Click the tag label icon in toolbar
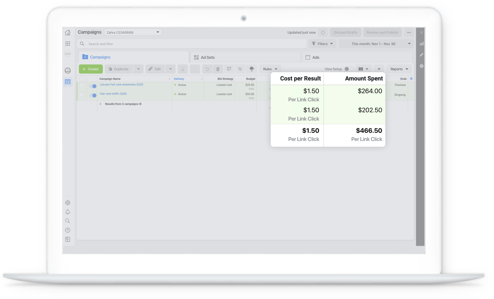 (240, 69)
